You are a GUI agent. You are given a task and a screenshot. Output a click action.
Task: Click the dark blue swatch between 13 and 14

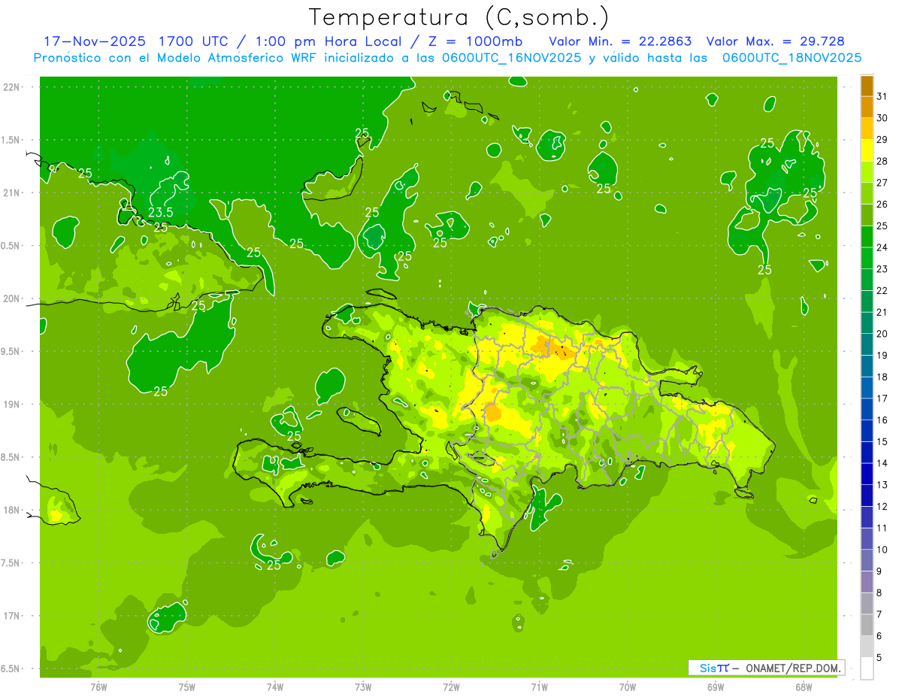[x=867, y=474]
